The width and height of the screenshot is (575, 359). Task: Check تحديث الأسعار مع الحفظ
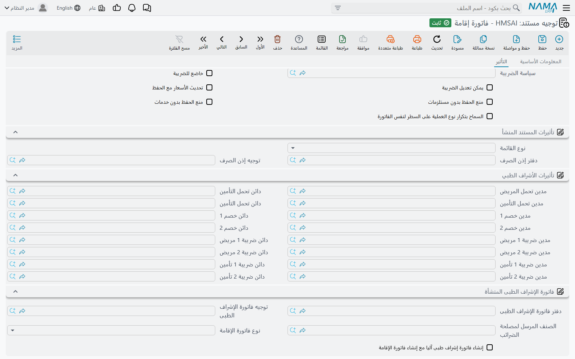[210, 88]
